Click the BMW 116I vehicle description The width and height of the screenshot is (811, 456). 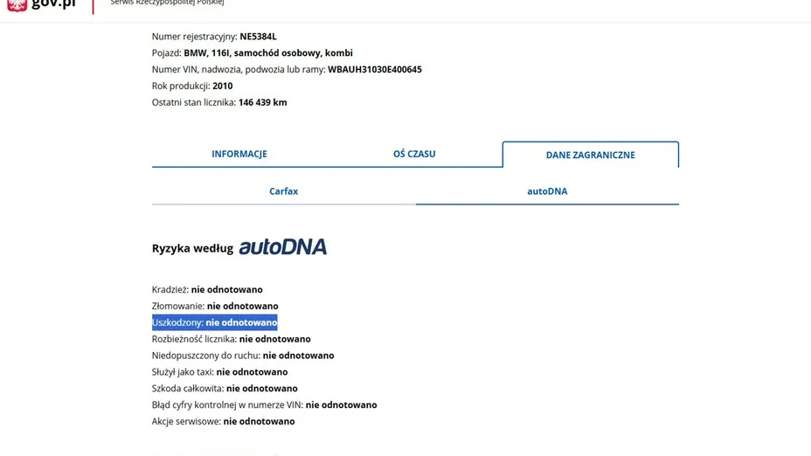267,53
